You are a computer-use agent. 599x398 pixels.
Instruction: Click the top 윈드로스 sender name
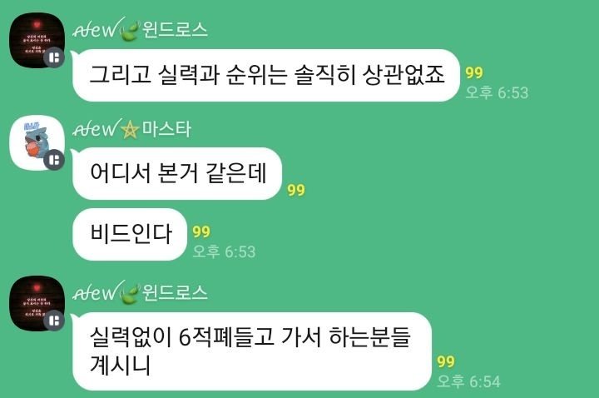pos(175,30)
